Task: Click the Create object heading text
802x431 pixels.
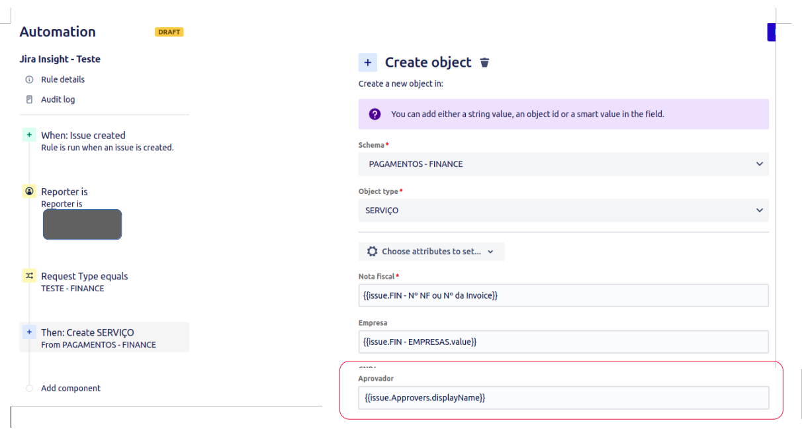Action: coord(428,62)
